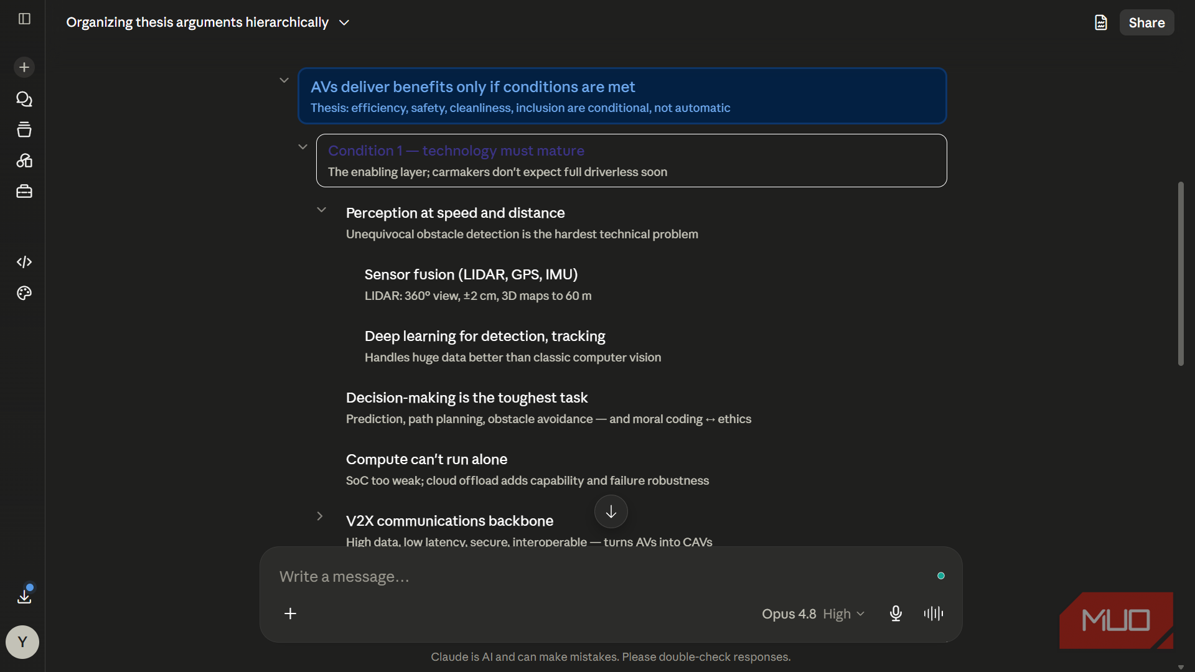Click the chat title Organizing thesis arguments hierarchically
The width and height of the screenshot is (1195, 672).
[x=197, y=22]
